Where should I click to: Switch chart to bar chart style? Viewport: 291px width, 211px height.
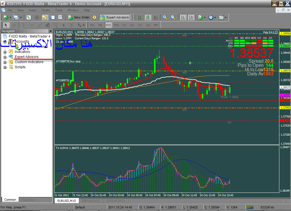(140, 17)
